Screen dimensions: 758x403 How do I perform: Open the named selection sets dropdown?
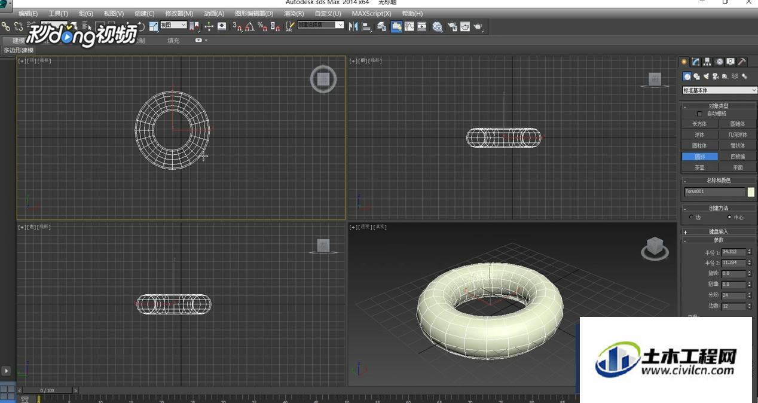pyautogui.click(x=320, y=25)
